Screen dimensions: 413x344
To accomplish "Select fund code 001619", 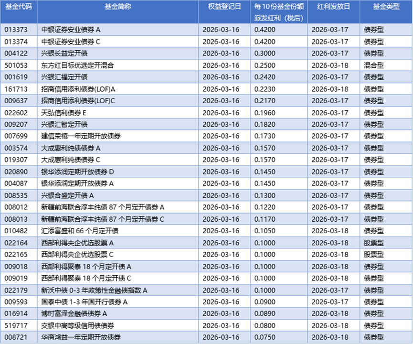I will [16, 77].
